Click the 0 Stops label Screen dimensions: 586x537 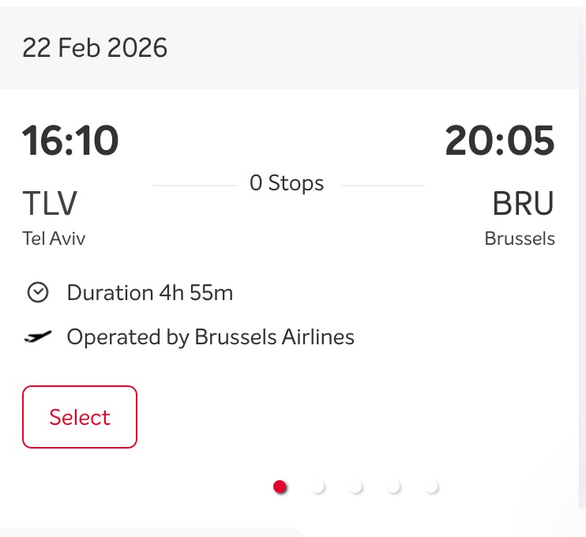(287, 183)
